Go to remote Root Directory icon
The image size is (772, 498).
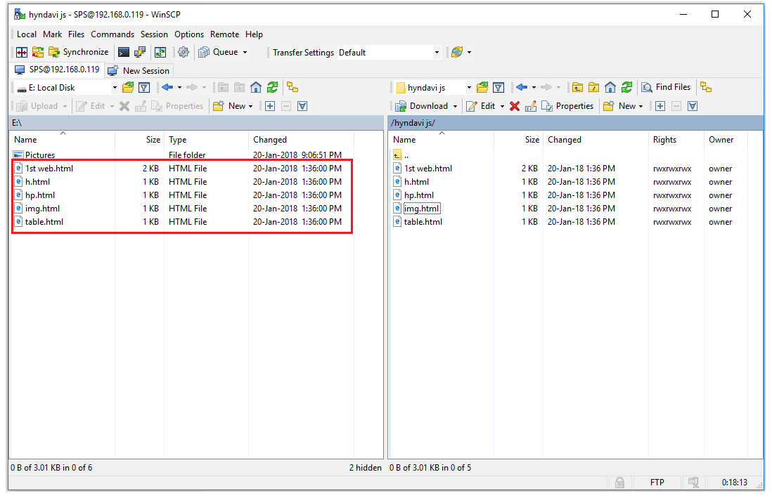(x=594, y=88)
